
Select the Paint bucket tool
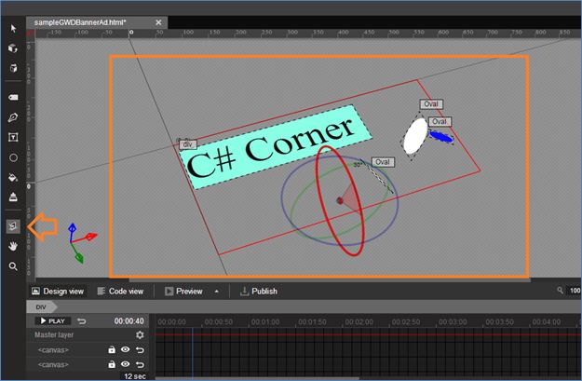tap(13, 178)
